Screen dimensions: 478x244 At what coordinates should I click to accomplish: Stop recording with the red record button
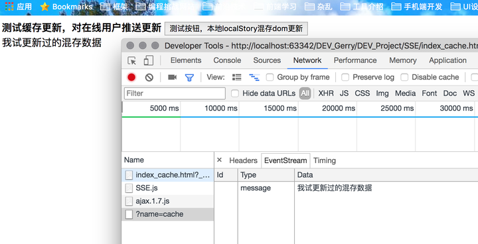click(131, 78)
